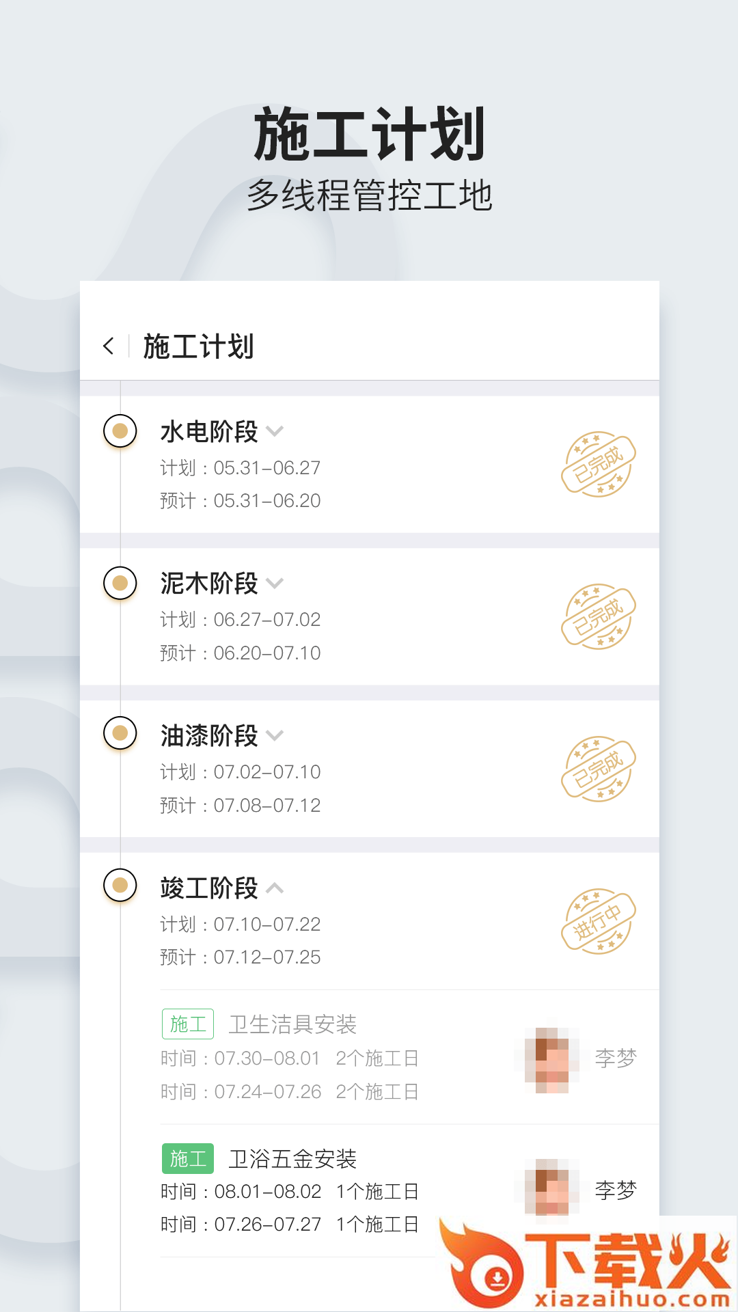Select the 水电阶段 timeline radio marker
The width and height of the screenshot is (738, 1312).
[x=120, y=431]
